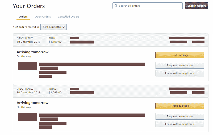The width and height of the screenshot is (213, 135).
Task: Request cancellation of the ₹1,099.00 order
Action: pyautogui.click(x=180, y=116)
